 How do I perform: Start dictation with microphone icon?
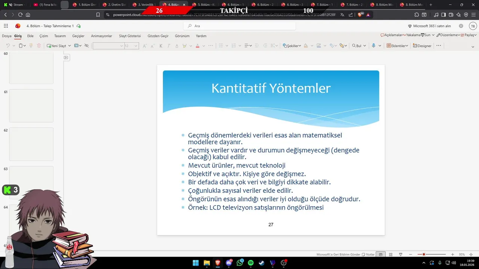[373, 46]
